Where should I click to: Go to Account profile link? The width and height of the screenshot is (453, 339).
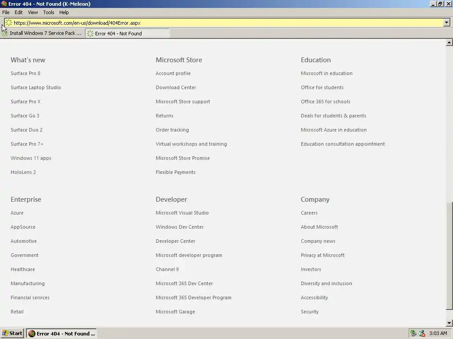click(x=173, y=73)
